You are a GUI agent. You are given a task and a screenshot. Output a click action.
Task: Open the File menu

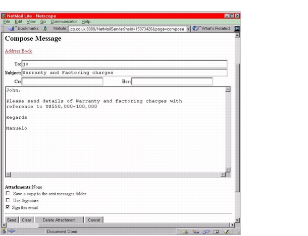click(x=7, y=22)
